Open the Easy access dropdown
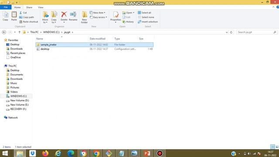 pos(98,17)
